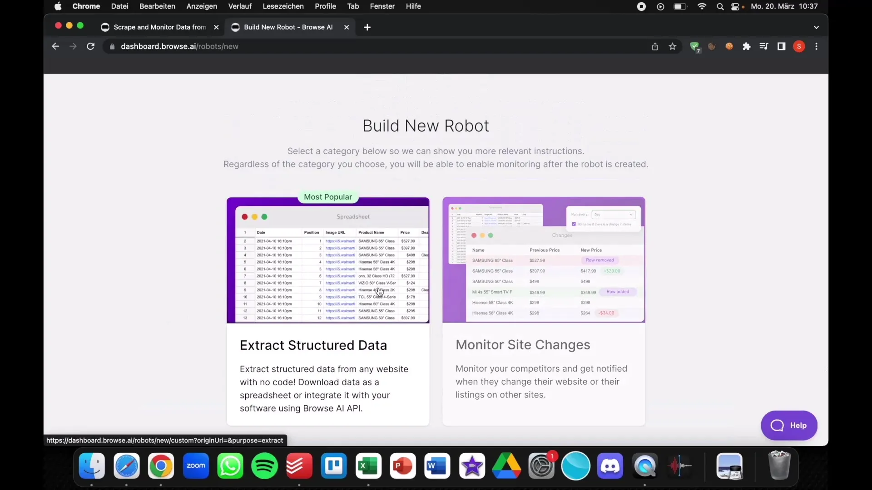Open the Hilfe menu
Viewport: 872px width, 490px height.
pyautogui.click(x=413, y=6)
